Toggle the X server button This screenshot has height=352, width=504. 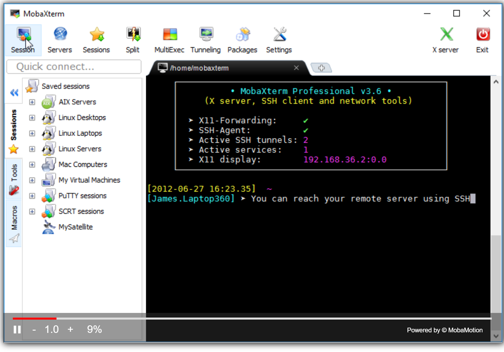tap(446, 40)
